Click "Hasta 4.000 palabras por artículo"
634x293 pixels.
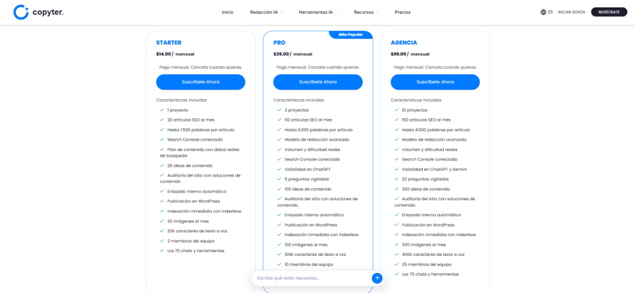[x=436, y=130]
